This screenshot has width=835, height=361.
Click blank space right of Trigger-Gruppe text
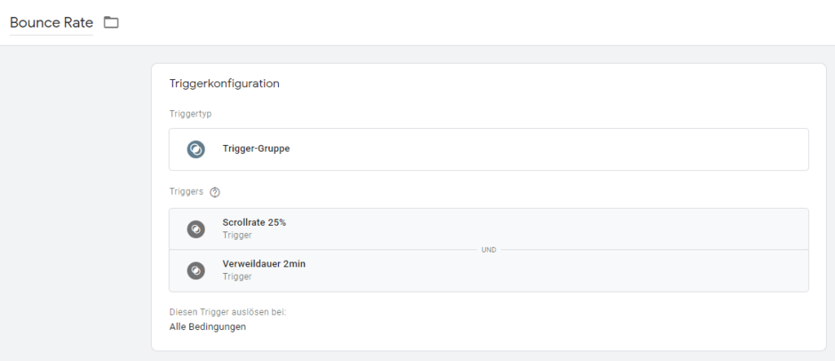point(530,149)
